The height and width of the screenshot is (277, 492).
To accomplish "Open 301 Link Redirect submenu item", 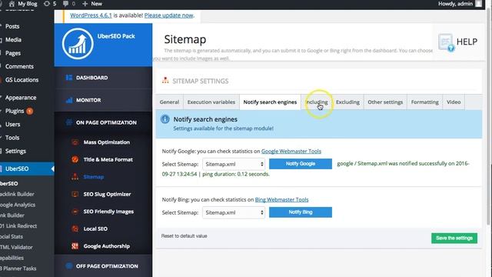I will pyautogui.click(x=18, y=225).
